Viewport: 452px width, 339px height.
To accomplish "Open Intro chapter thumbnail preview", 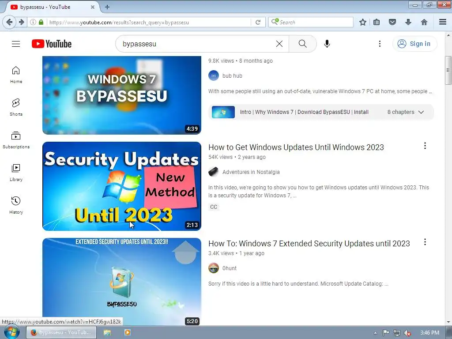I will [x=223, y=112].
